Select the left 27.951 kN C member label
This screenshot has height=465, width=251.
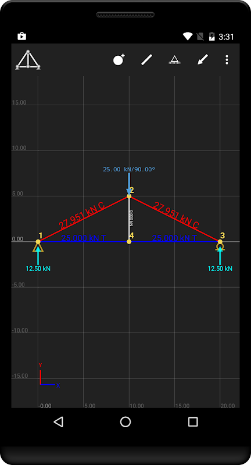[x=82, y=216]
